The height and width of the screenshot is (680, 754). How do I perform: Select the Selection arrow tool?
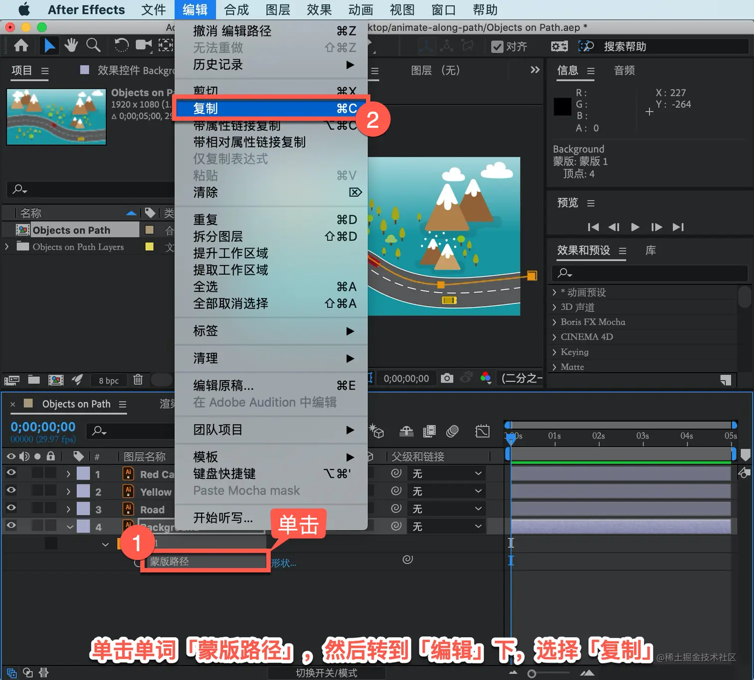(49, 45)
